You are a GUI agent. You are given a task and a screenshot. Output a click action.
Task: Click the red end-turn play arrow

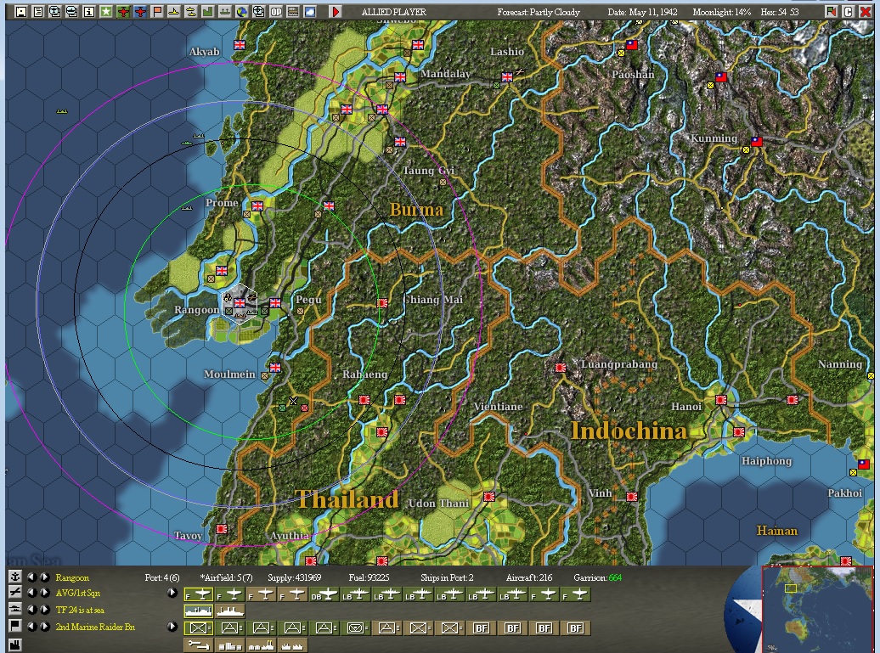(336, 11)
